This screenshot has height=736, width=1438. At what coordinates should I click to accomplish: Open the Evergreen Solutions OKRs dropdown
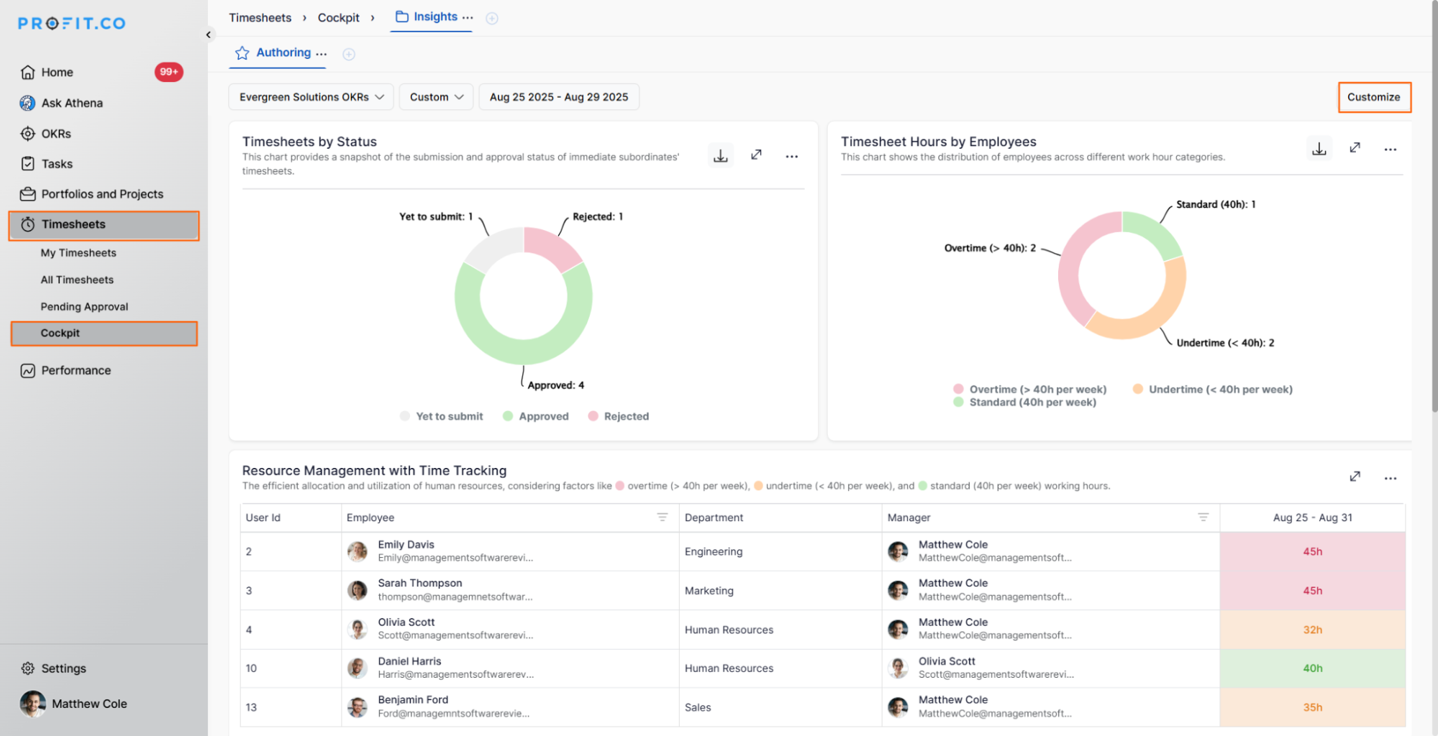[x=311, y=97]
